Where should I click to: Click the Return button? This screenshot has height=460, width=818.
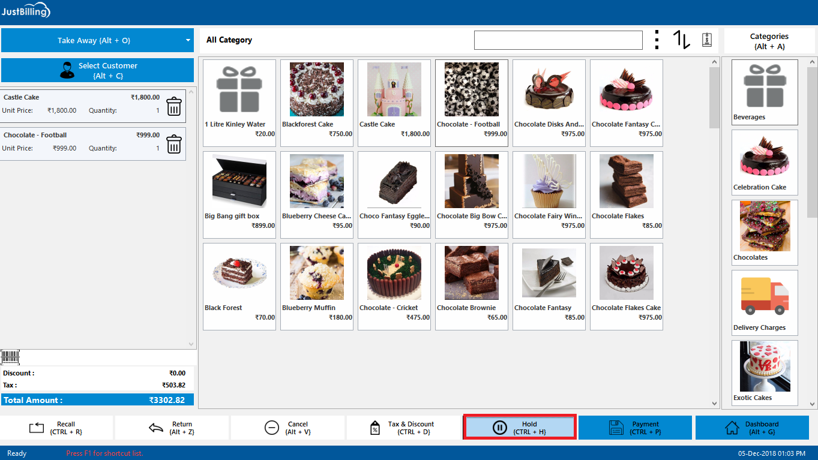pos(172,428)
